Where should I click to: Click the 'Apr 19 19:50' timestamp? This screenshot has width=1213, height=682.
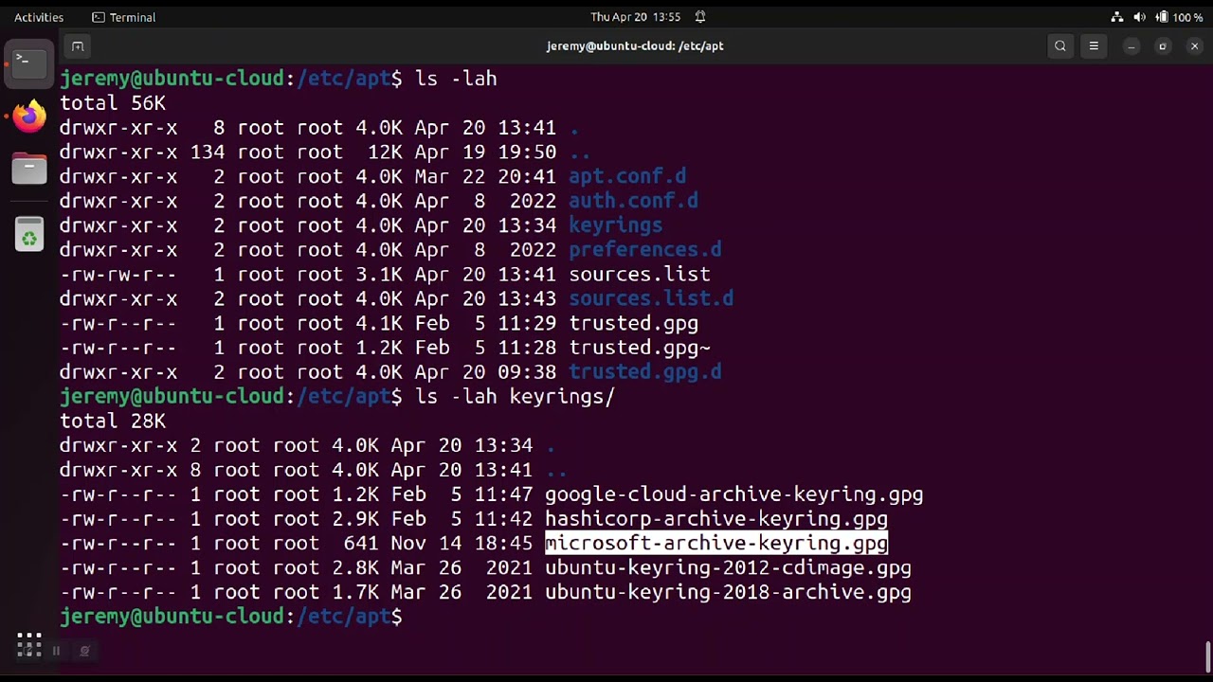[485, 153]
